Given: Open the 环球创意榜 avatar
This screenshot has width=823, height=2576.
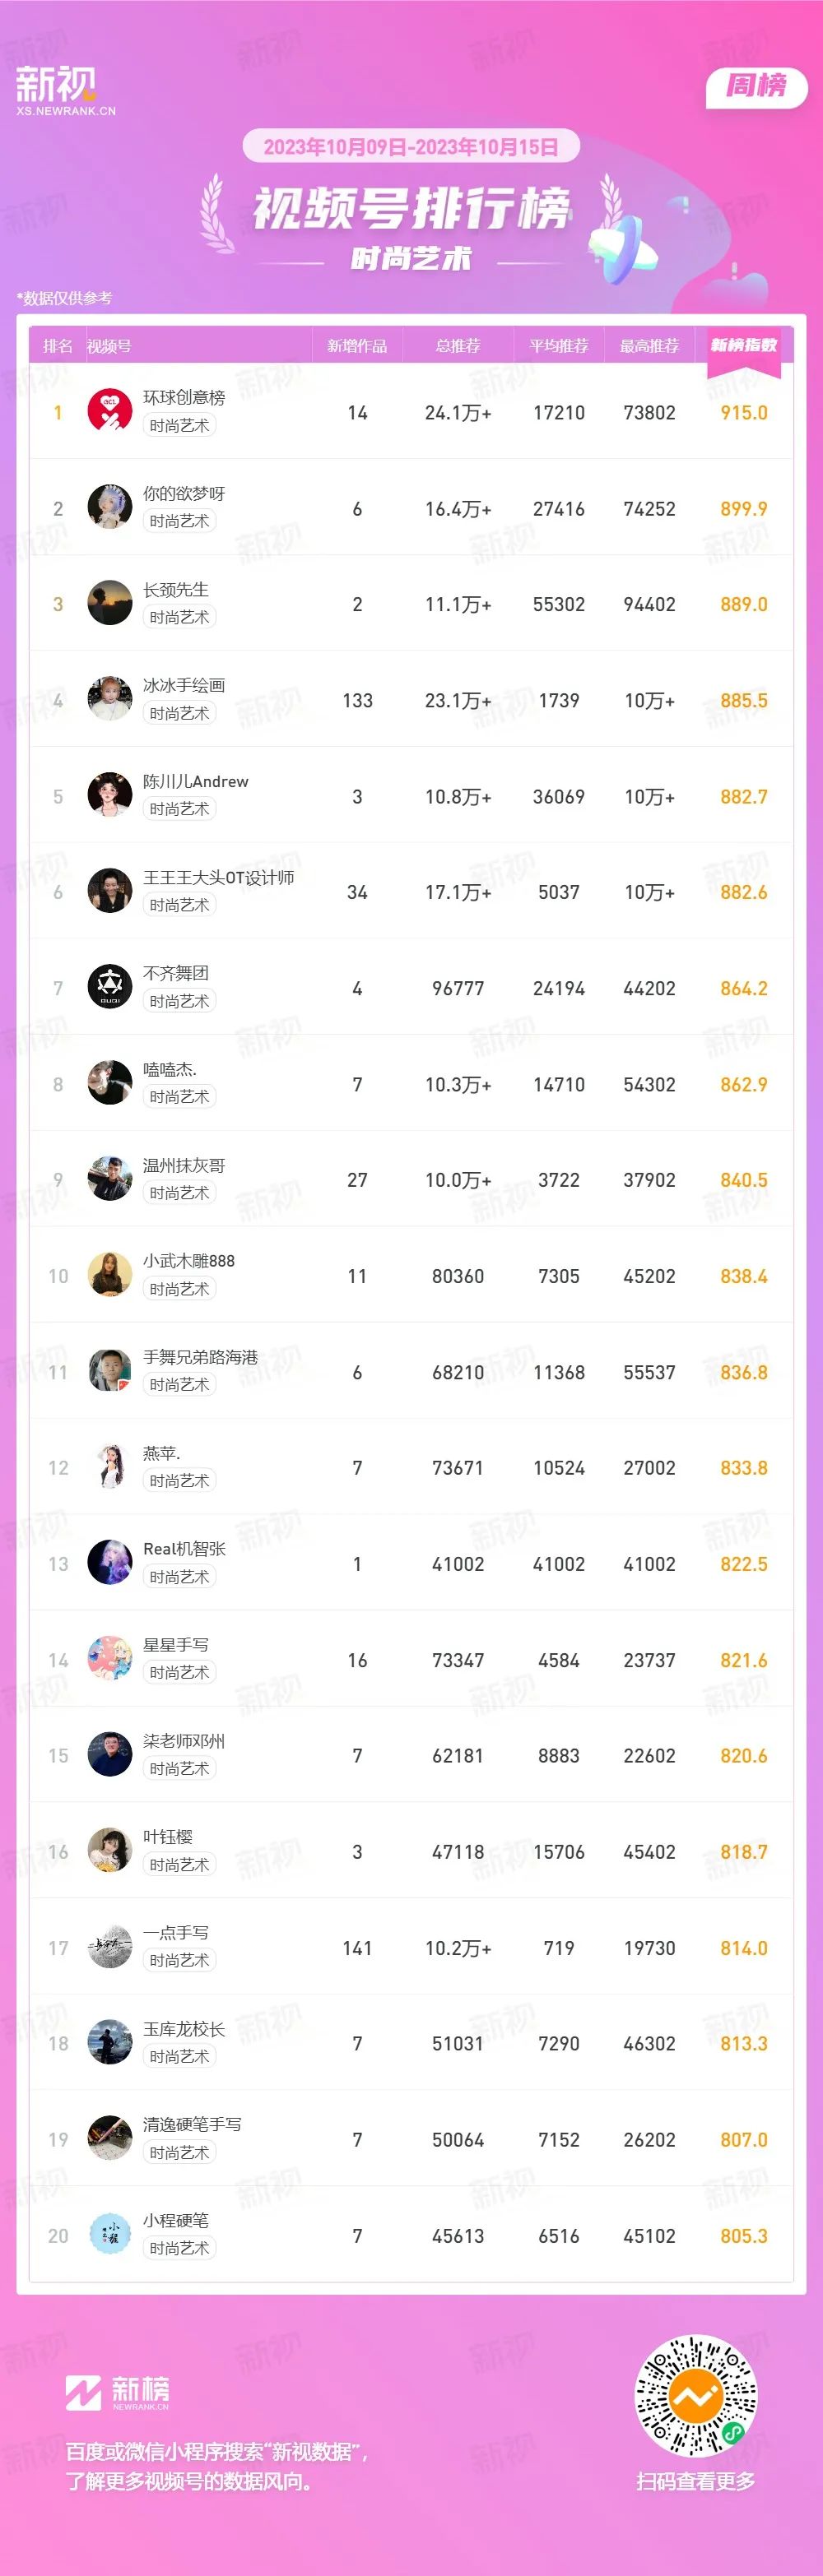Looking at the screenshot, I should [110, 412].
